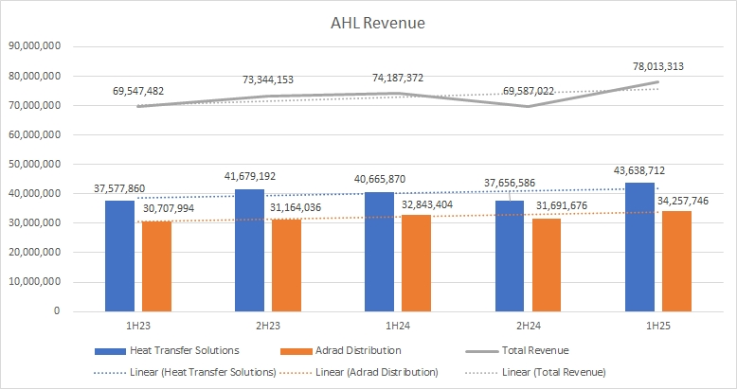Click the 90,000,000 vertical axis label
Viewport: 737px width, 389px height.
click(35, 46)
